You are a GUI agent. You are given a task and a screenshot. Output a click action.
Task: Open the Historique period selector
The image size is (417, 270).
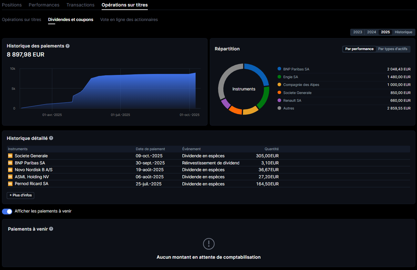pyautogui.click(x=403, y=32)
